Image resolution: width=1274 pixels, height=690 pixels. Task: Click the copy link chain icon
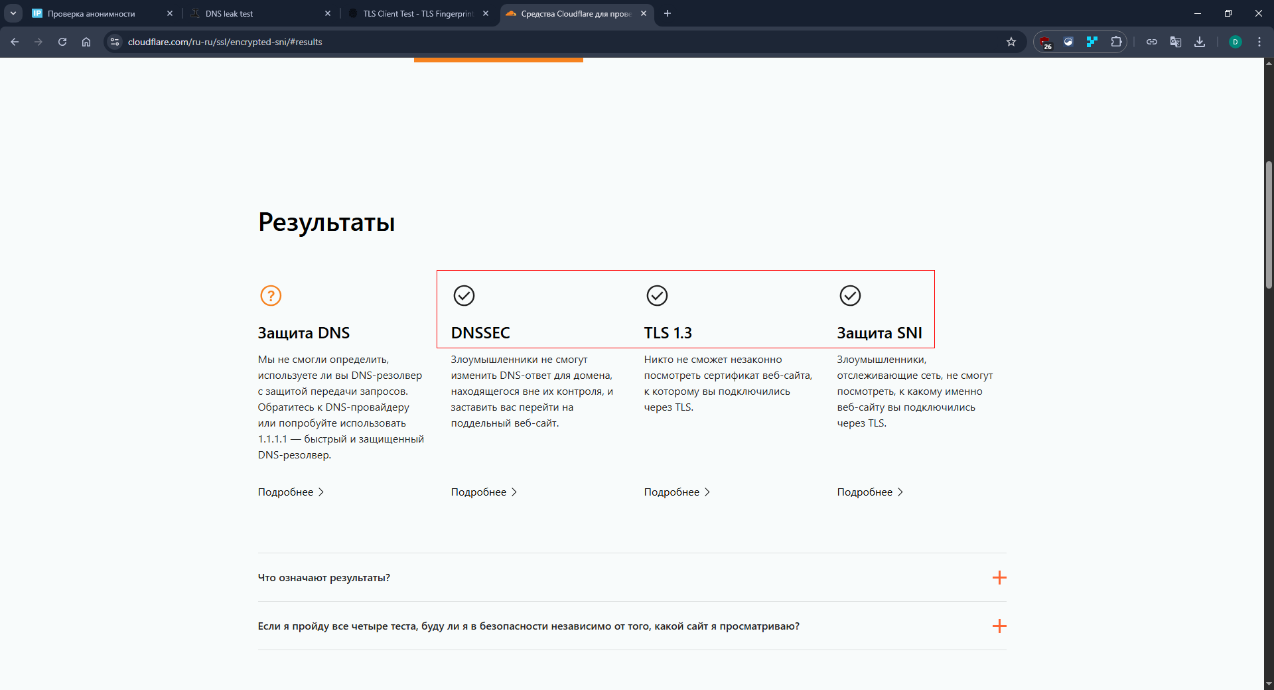[x=1151, y=42]
